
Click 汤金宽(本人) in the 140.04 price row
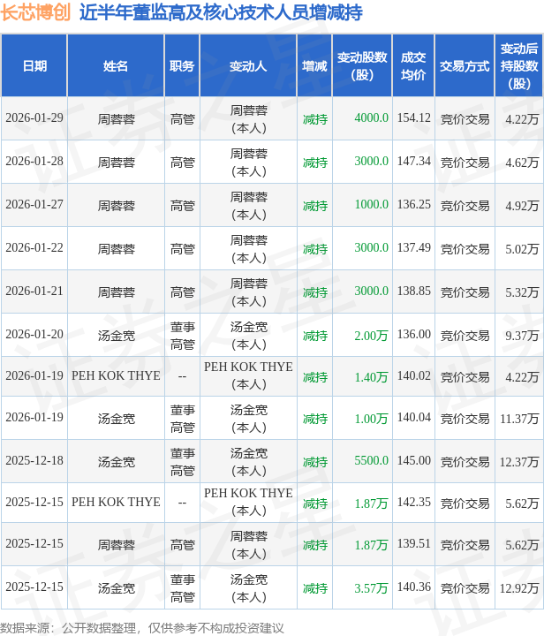coord(248,419)
